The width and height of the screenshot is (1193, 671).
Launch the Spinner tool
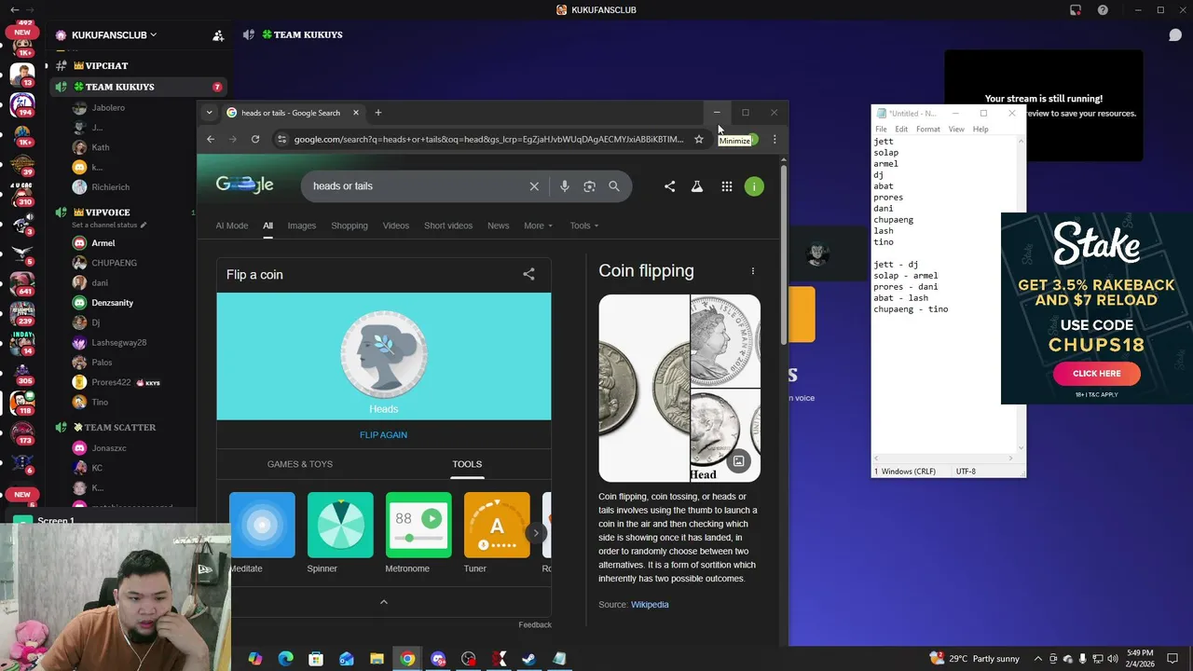[x=340, y=533]
